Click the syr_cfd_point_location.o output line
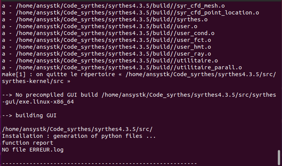Image resolution: width=282 pixels, height=166 pixels. (x=130, y=13)
